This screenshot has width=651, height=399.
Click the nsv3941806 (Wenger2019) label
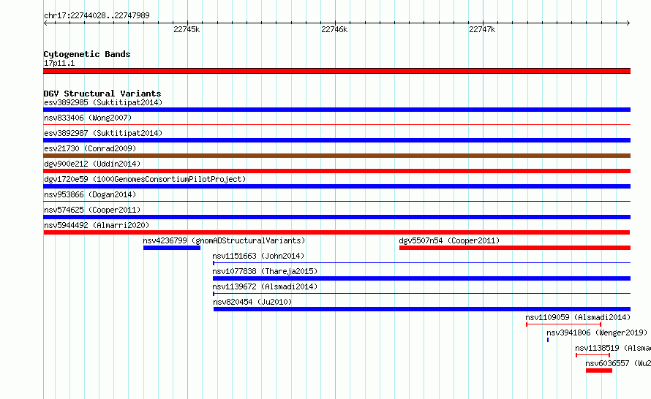tap(597, 332)
